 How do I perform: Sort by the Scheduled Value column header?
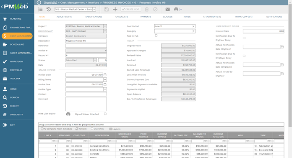pyautogui.click(x=125, y=135)
